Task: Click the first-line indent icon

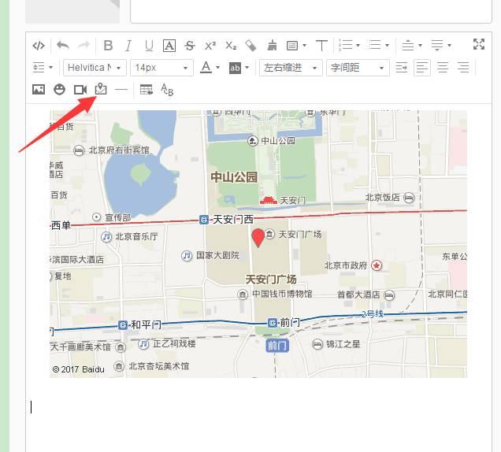Action: coord(402,68)
